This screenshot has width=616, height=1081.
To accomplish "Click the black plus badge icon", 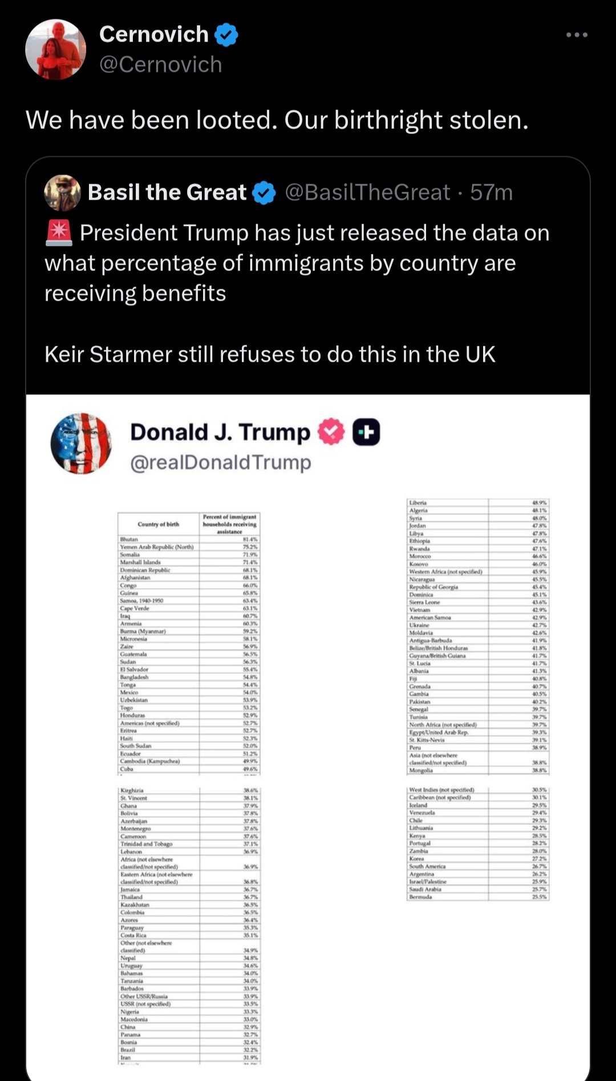I will (366, 431).
